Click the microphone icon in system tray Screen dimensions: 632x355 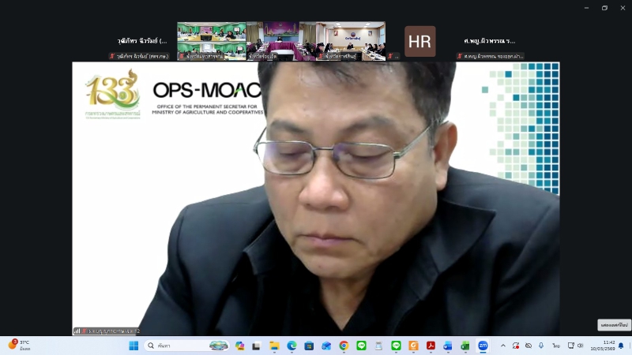point(541,346)
